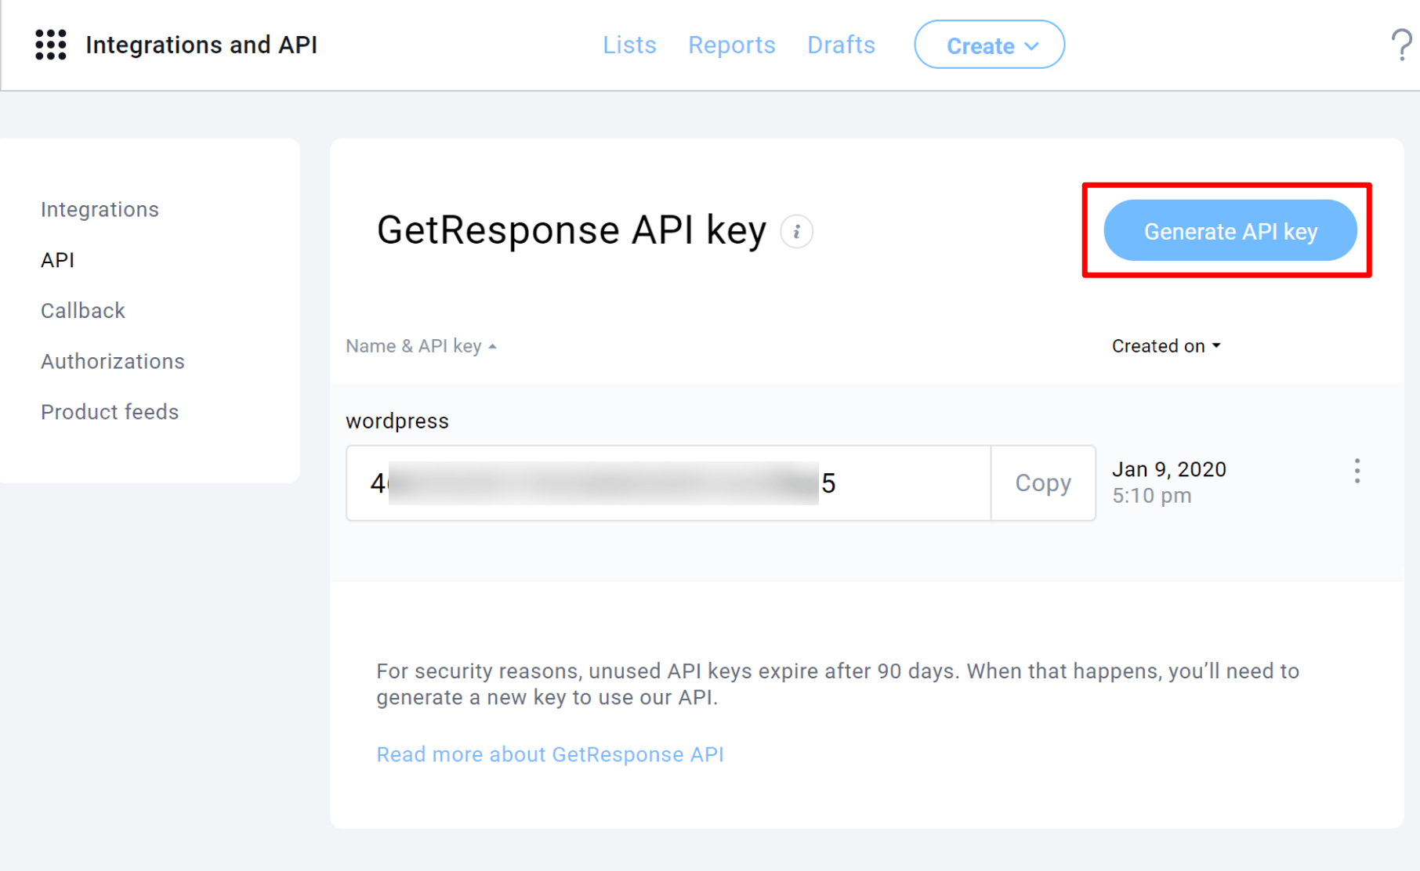
Task: Switch to the Lists page
Action: 629,45
